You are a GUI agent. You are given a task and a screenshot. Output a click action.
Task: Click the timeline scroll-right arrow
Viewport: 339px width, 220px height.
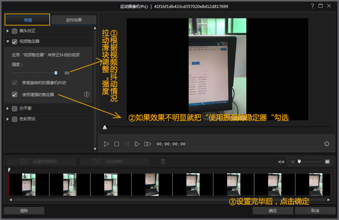(328, 200)
